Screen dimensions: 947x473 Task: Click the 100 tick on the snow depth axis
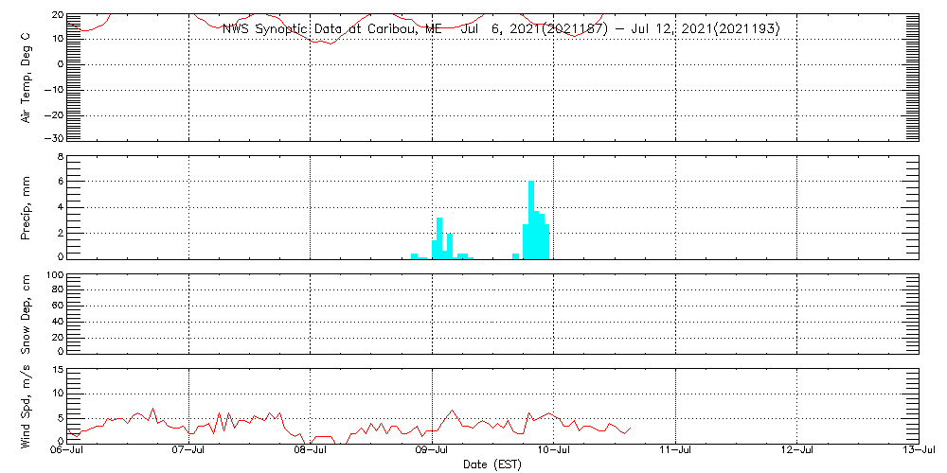(55, 275)
